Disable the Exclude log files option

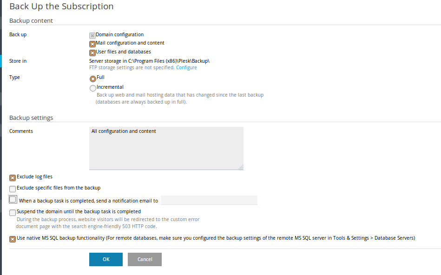point(13,178)
